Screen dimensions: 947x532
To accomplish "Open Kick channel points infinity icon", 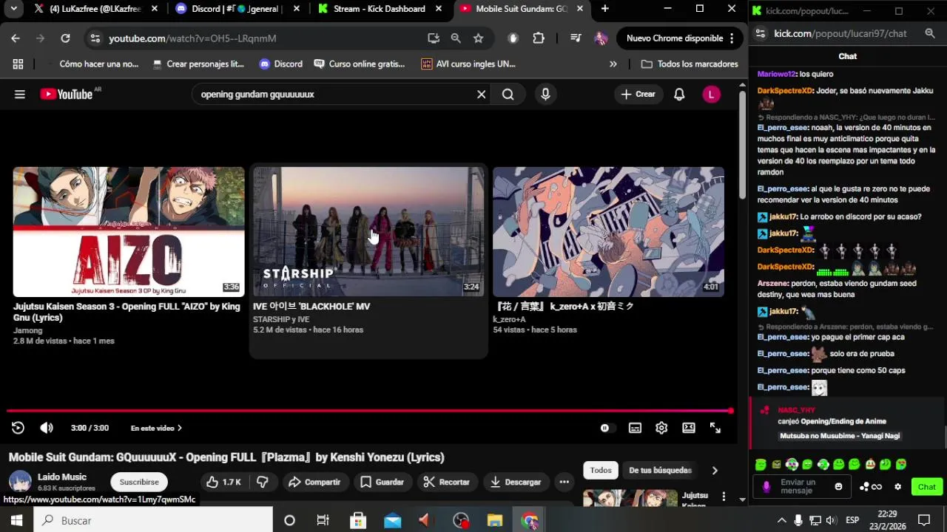I will click(871, 487).
